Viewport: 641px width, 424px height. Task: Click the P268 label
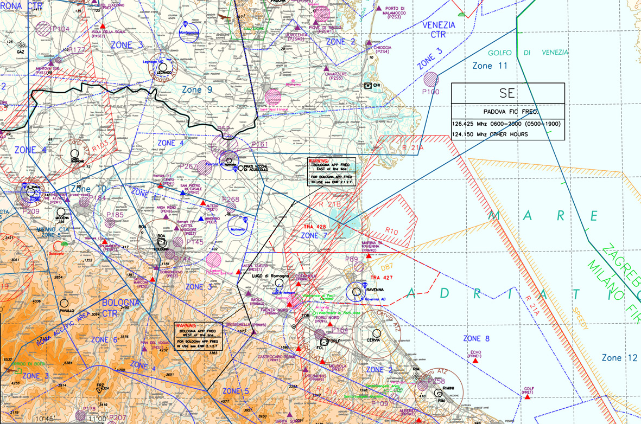tap(231, 200)
